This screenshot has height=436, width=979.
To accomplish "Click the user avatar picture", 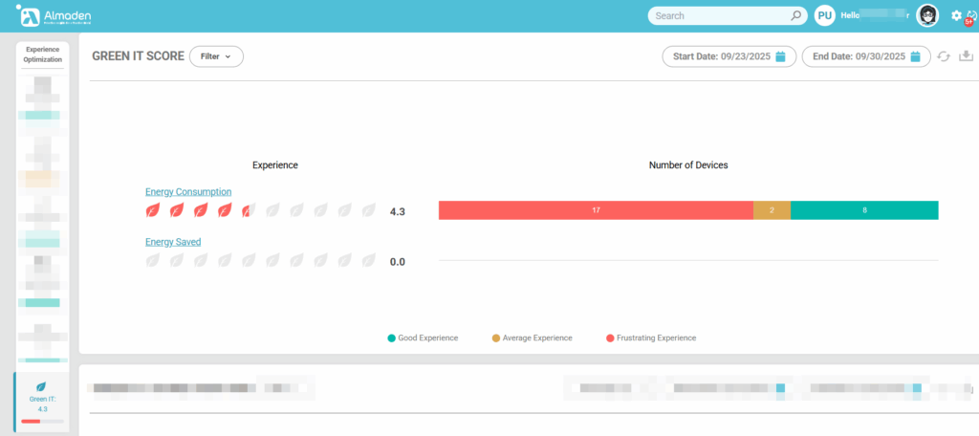I will [926, 15].
